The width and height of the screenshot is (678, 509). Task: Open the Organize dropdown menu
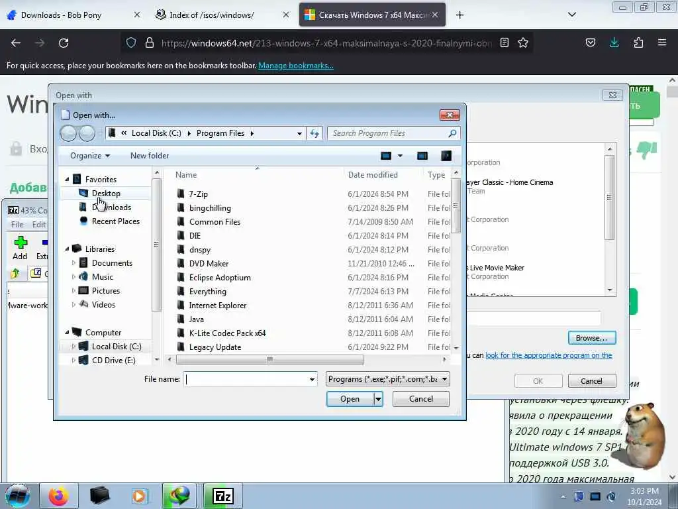pyautogui.click(x=90, y=155)
